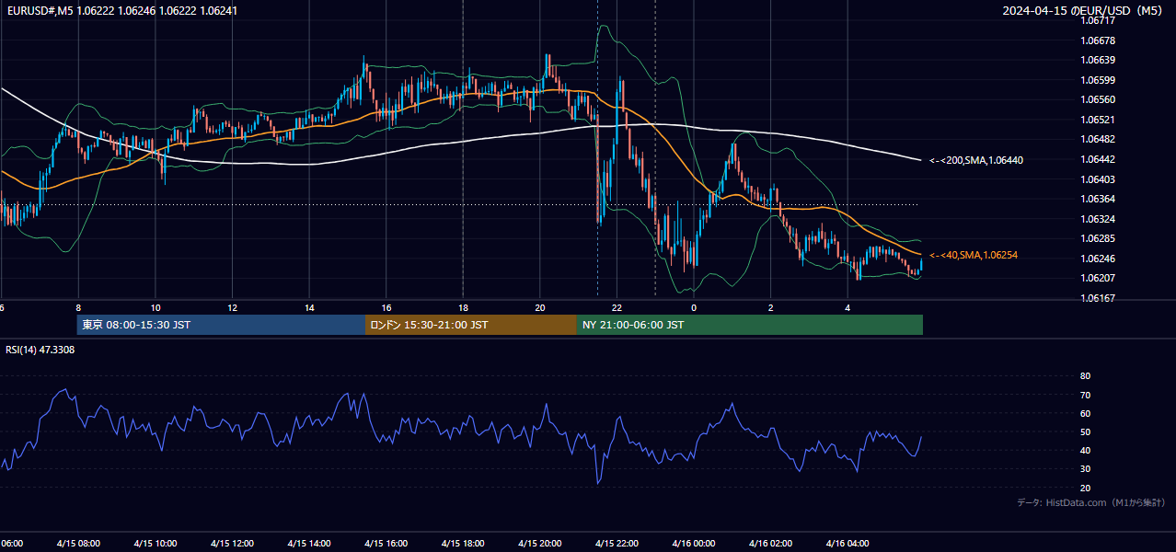The height and width of the screenshot is (552, 1176).
Task: Click the 4/15 08:00 bottom time label
Action: point(78,543)
